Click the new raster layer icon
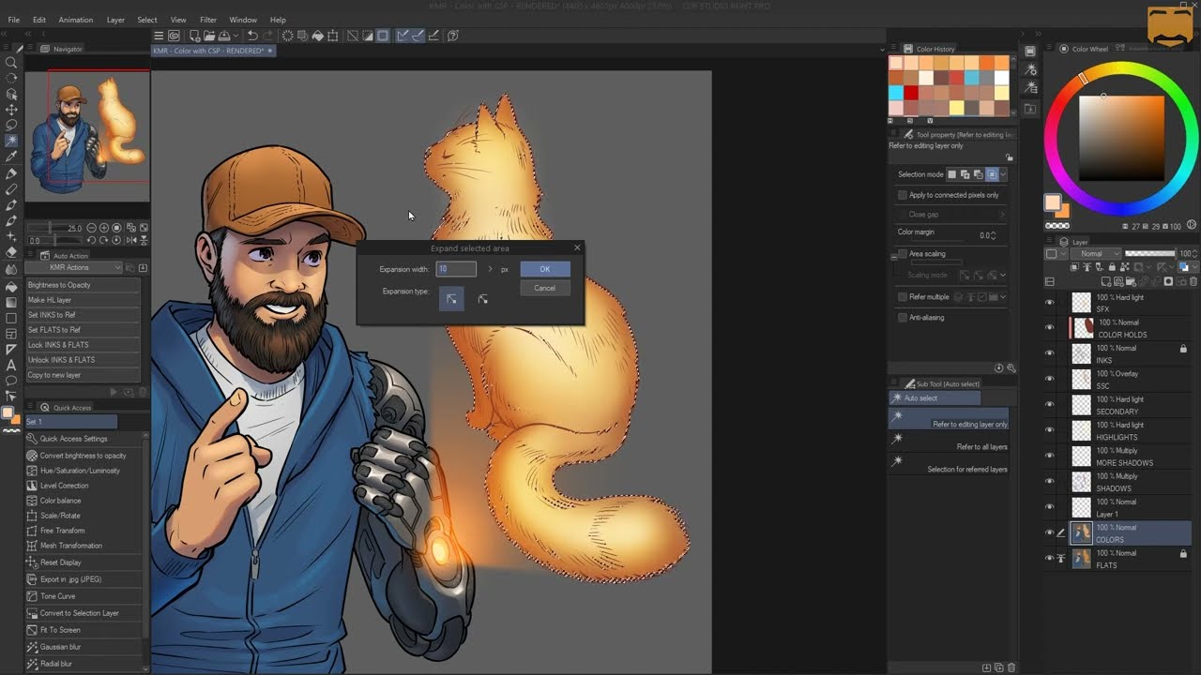This screenshot has width=1201, height=675. click(x=1107, y=281)
